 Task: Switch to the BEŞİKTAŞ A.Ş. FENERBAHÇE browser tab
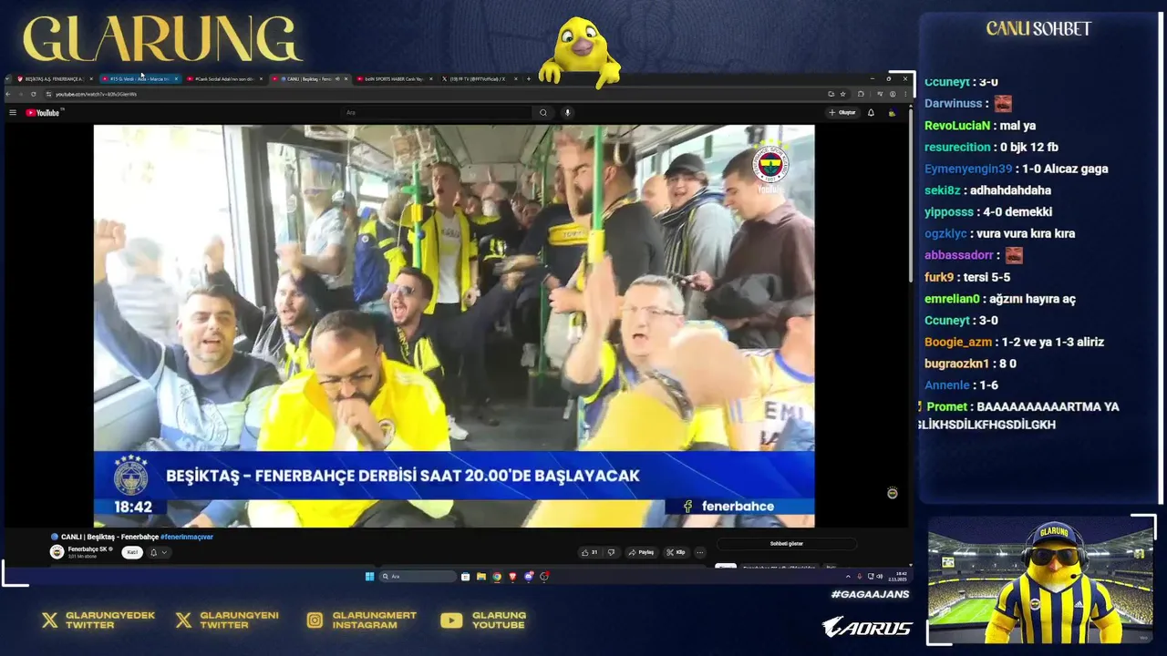click(53, 79)
